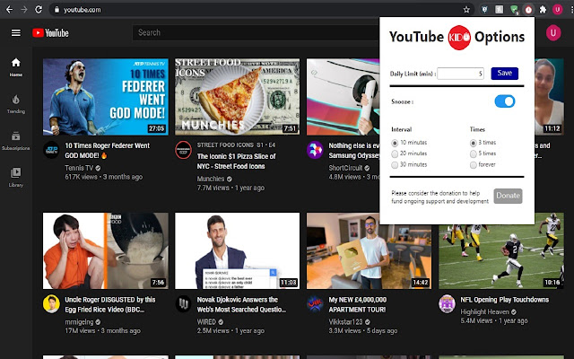Select the 20 minutes interval

(x=395, y=153)
